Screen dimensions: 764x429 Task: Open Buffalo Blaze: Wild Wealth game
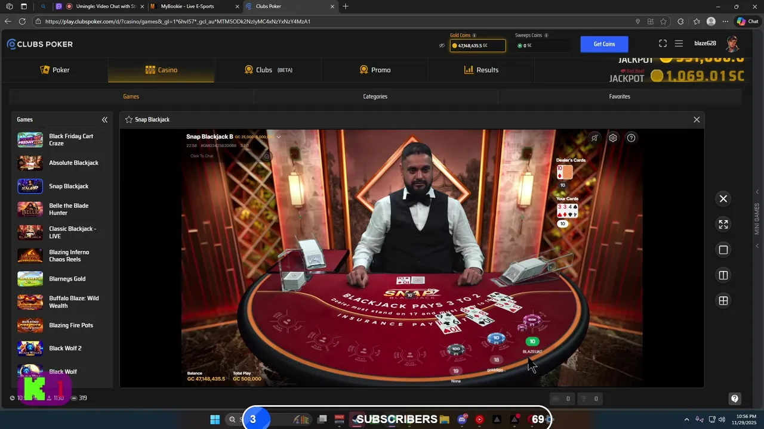tap(61, 302)
